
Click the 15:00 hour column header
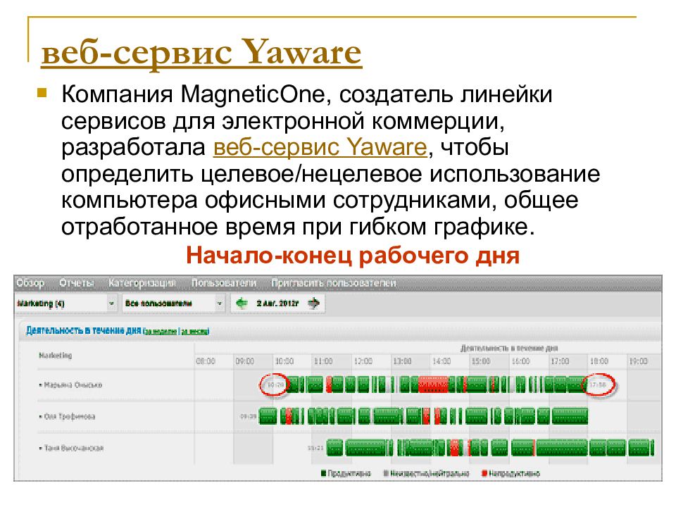[x=481, y=361]
